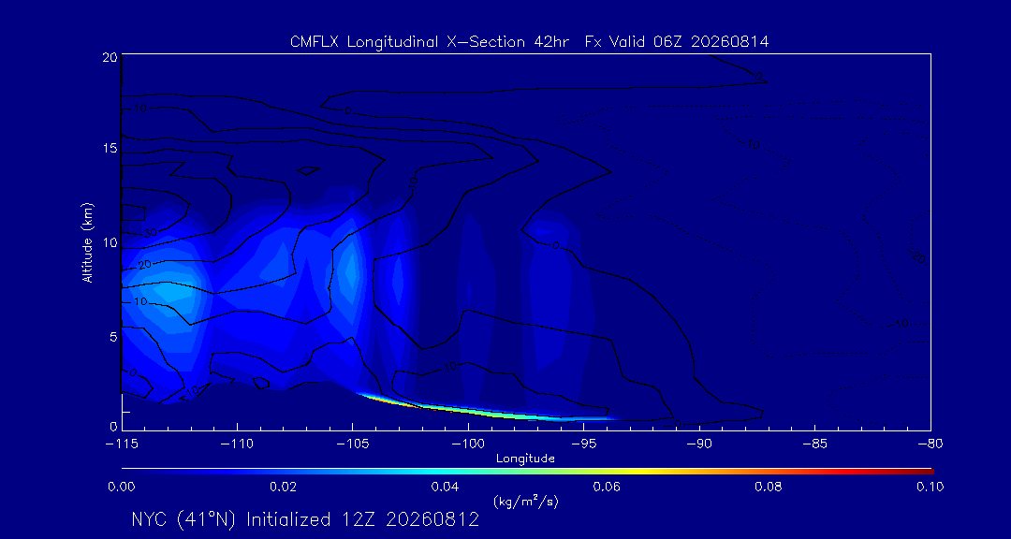This screenshot has width=1011, height=539.
Task: Click the 0.02 colorbar tick label
Action: pos(283,487)
